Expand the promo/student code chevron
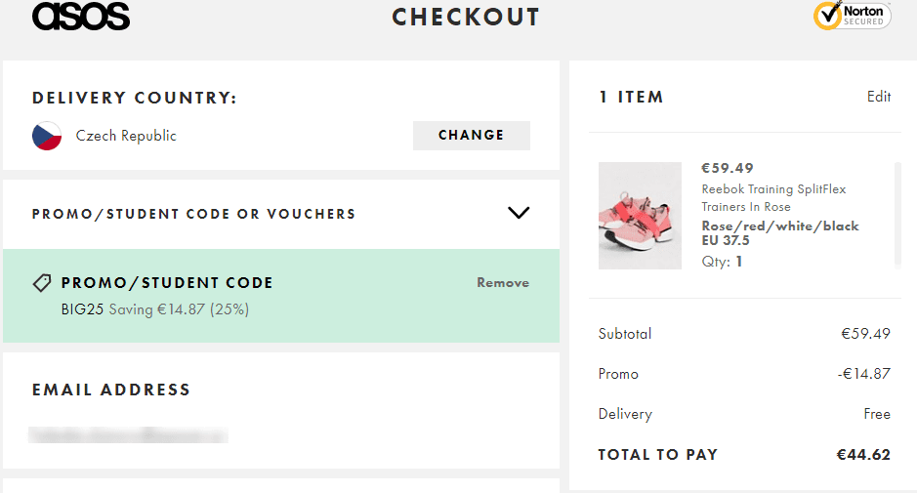Screen dimensions: 917x493 pyautogui.click(x=519, y=213)
